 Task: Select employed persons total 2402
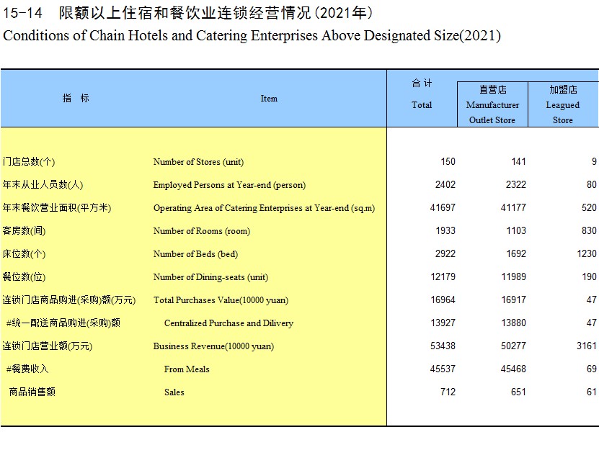pos(445,184)
